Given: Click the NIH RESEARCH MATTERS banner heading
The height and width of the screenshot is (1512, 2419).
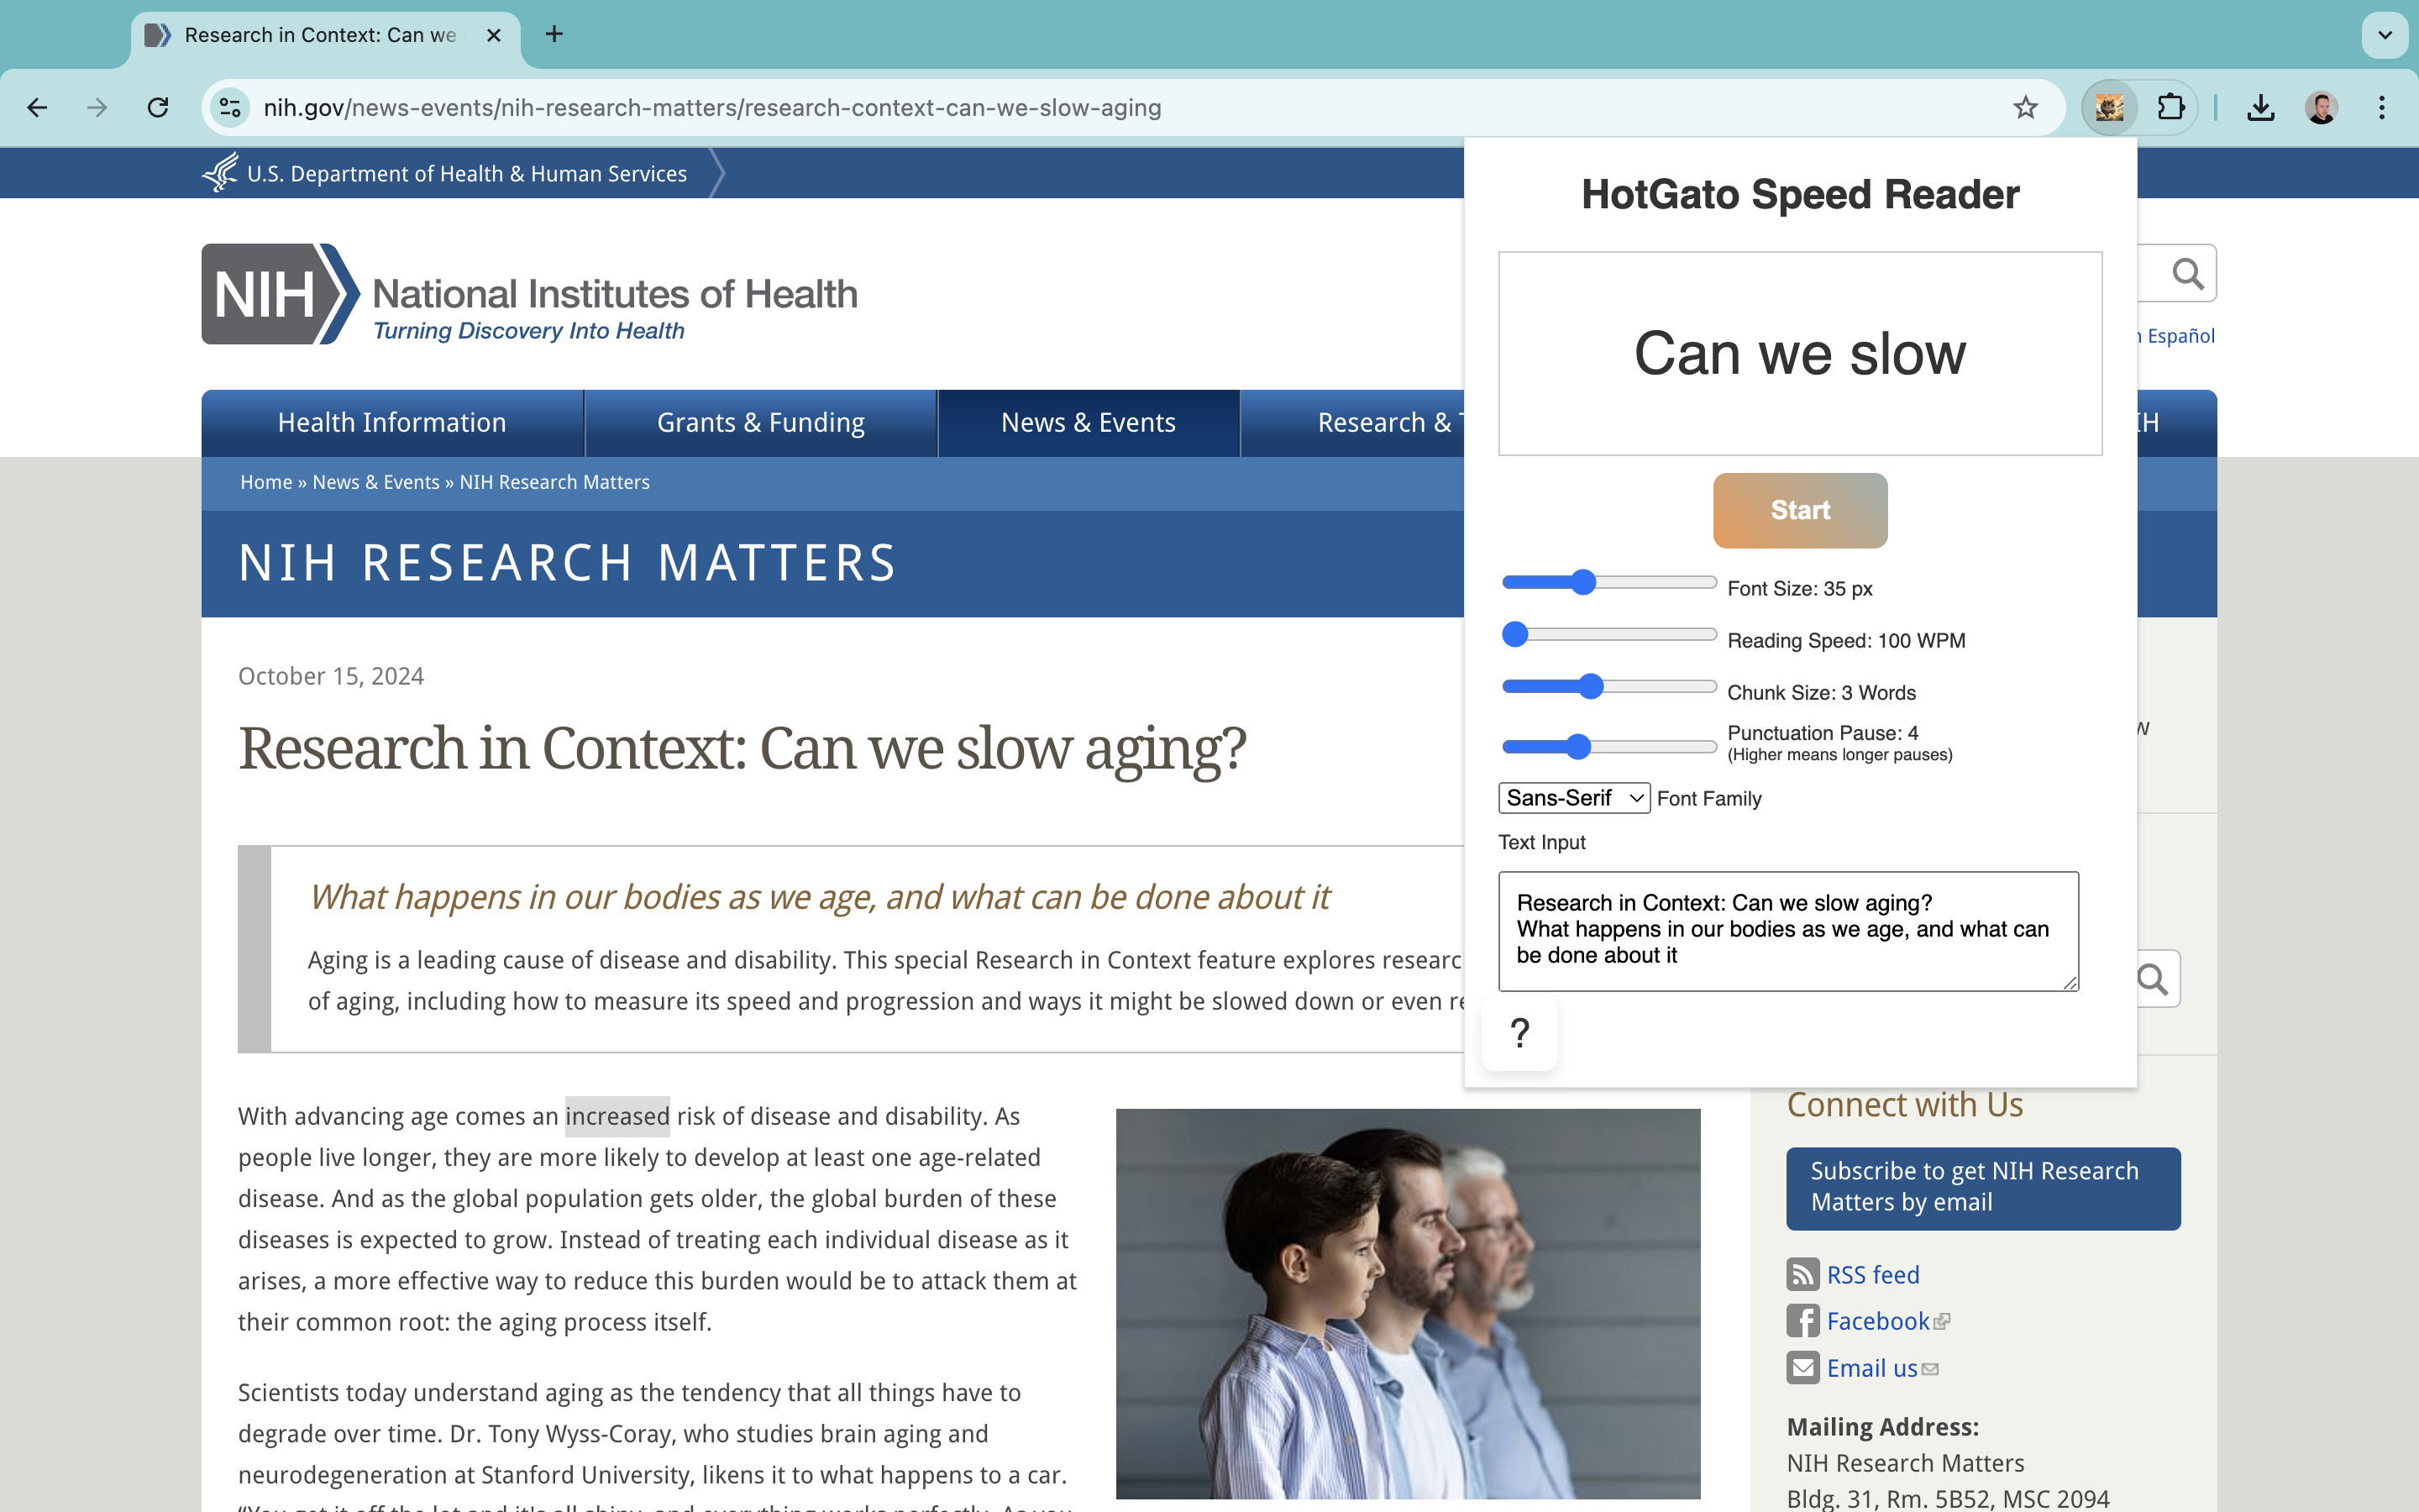Looking at the screenshot, I should (x=568, y=563).
